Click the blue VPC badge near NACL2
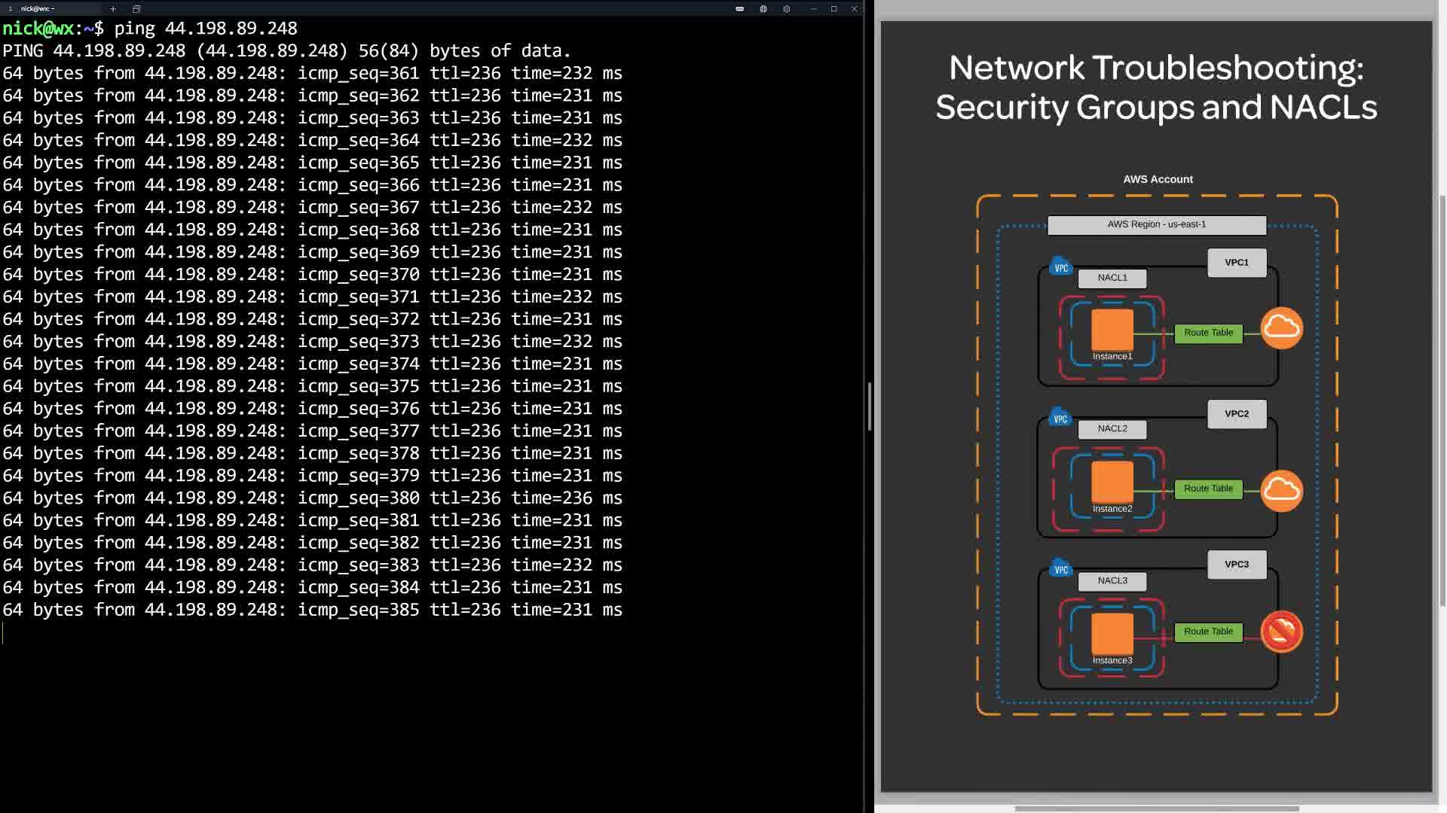The width and height of the screenshot is (1447, 813). [x=1060, y=418]
